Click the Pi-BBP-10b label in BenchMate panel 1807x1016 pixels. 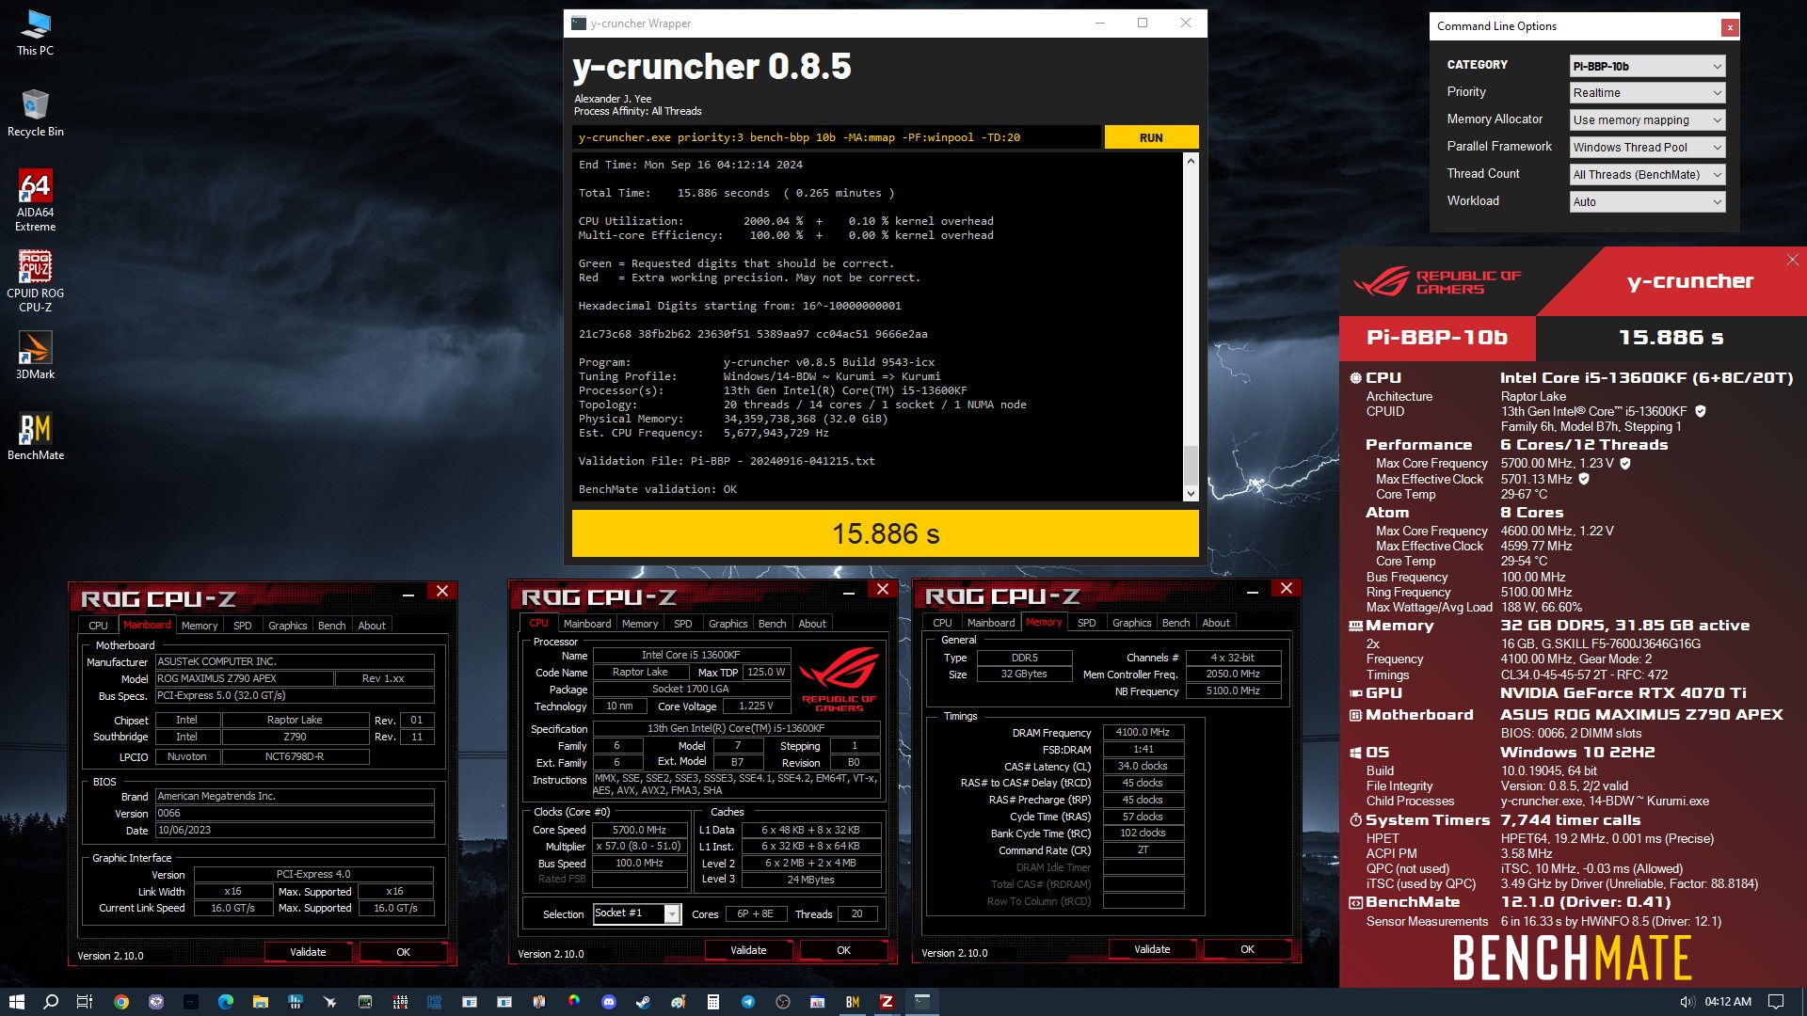point(1437,338)
